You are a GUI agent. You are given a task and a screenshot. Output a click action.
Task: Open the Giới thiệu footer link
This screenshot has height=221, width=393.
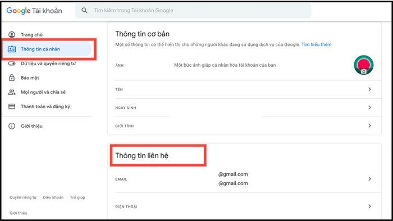[19, 213]
